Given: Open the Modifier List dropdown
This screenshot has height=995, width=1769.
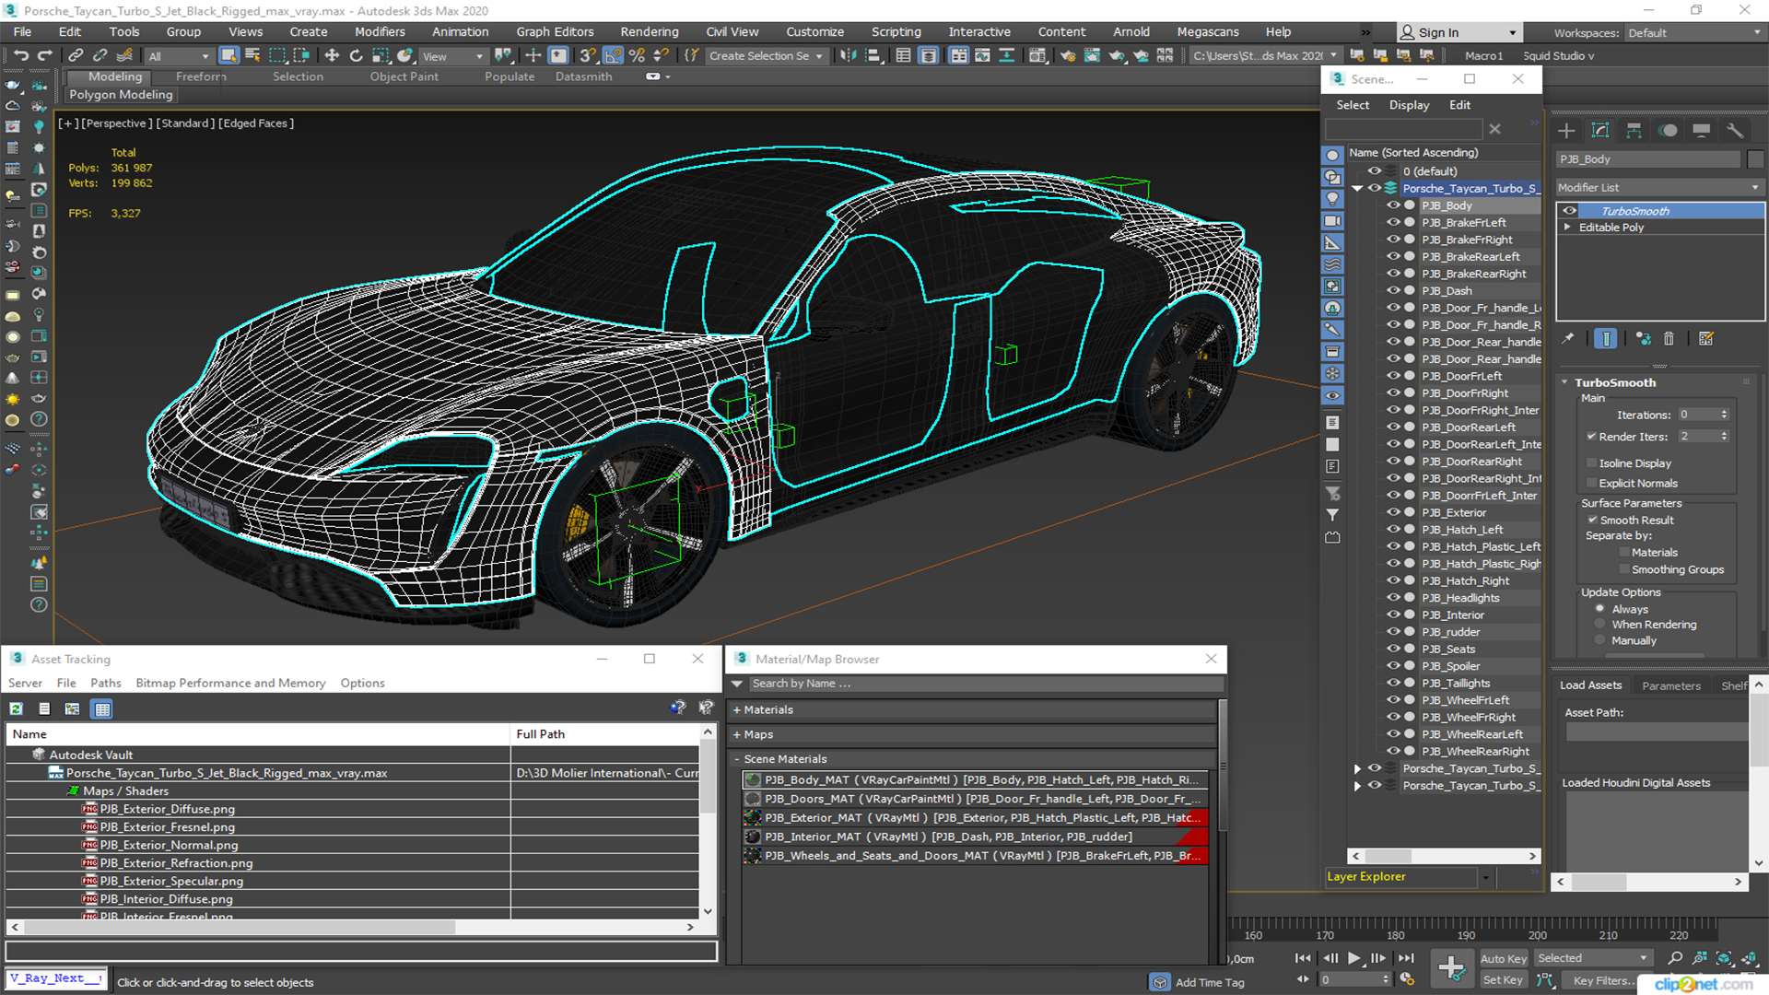Looking at the screenshot, I should [x=1659, y=187].
